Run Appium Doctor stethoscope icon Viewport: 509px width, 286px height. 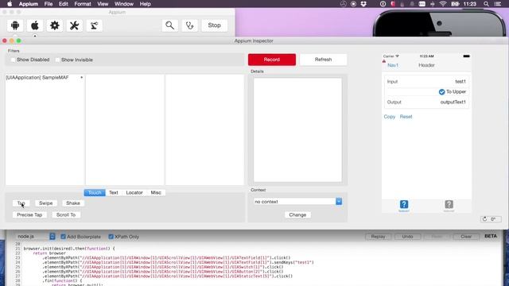click(190, 25)
